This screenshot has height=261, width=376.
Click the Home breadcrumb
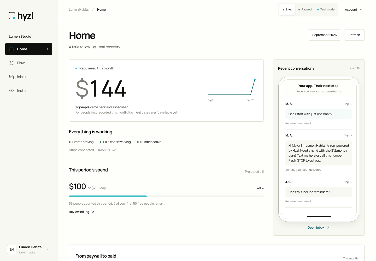click(101, 10)
